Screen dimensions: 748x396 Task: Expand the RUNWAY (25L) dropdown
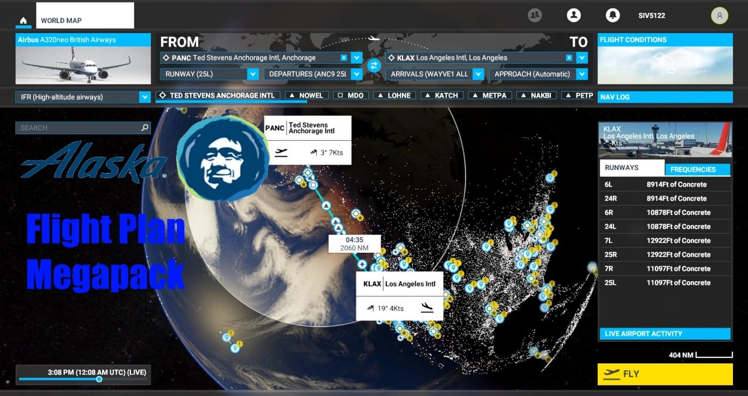click(253, 74)
